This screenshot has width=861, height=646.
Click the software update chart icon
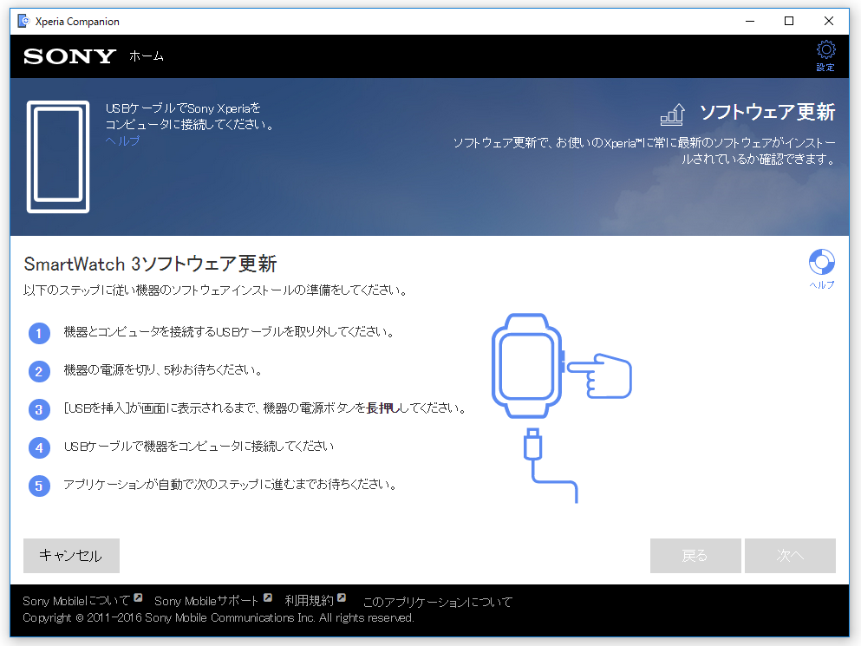coord(673,114)
